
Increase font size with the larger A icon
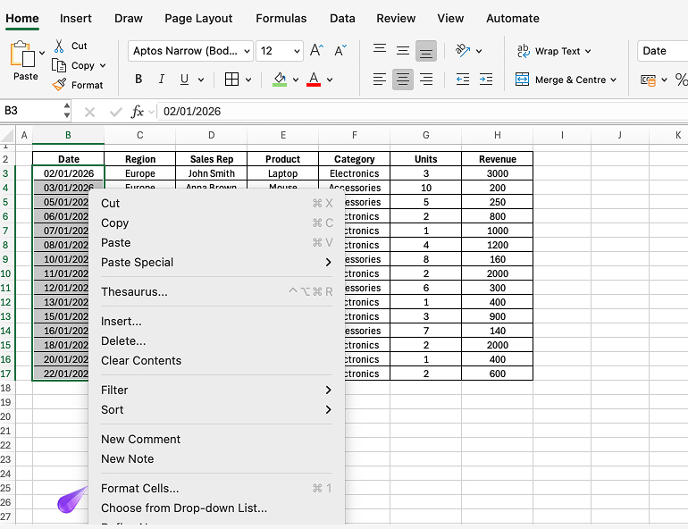click(x=316, y=51)
